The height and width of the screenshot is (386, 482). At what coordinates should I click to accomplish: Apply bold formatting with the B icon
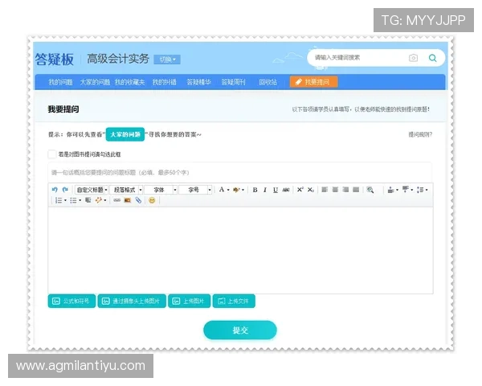[255, 190]
